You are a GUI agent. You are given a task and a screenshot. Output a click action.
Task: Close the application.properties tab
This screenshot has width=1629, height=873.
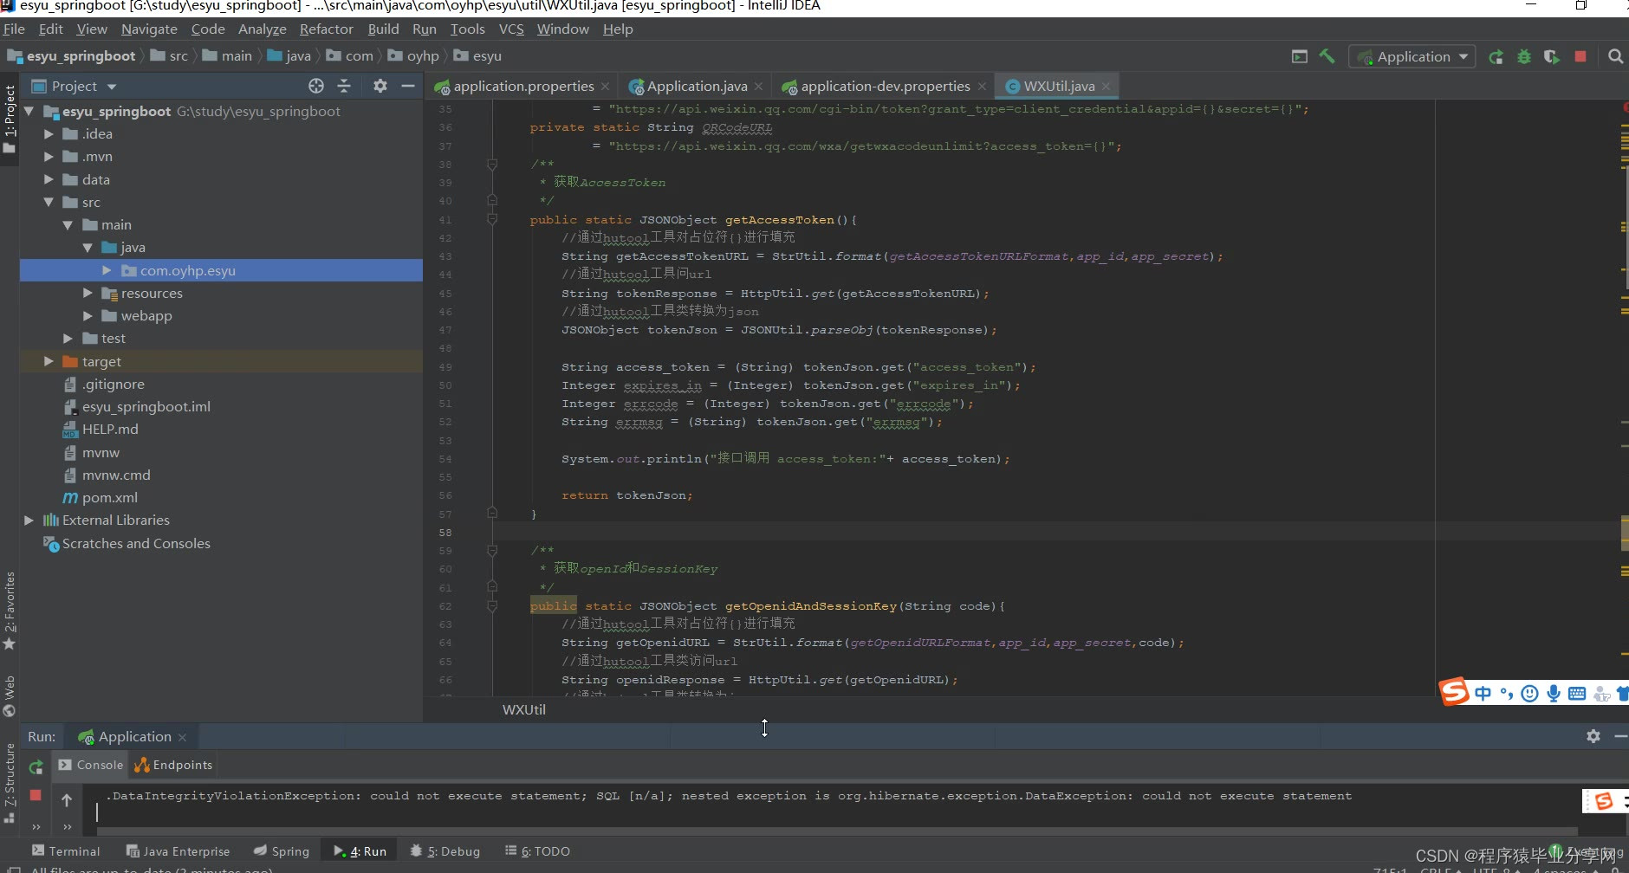[x=605, y=87]
